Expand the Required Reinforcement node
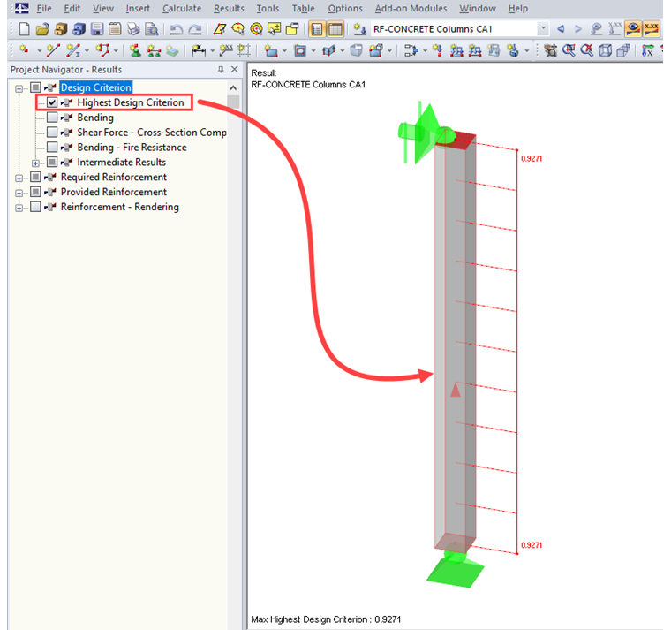671x630 pixels. coord(19,178)
